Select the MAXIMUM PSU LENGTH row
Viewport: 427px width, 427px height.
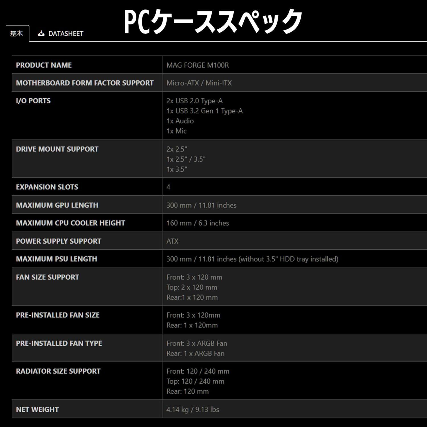point(56,259)
